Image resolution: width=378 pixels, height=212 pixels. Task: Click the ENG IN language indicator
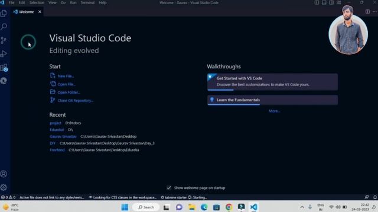coord(321,207)
